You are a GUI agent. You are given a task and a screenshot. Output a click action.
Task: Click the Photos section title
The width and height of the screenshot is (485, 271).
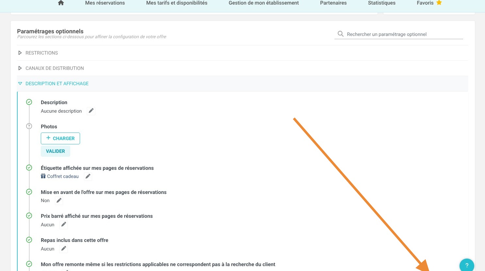[x=49, y=127]
